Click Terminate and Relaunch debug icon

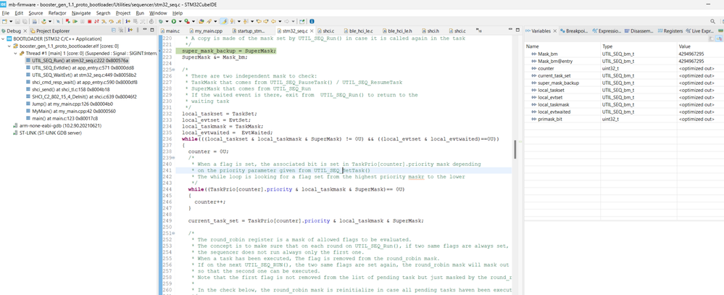point(67,21)
